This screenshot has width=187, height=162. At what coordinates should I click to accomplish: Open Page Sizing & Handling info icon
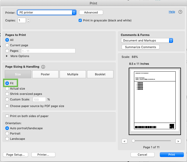click(43, 67)
